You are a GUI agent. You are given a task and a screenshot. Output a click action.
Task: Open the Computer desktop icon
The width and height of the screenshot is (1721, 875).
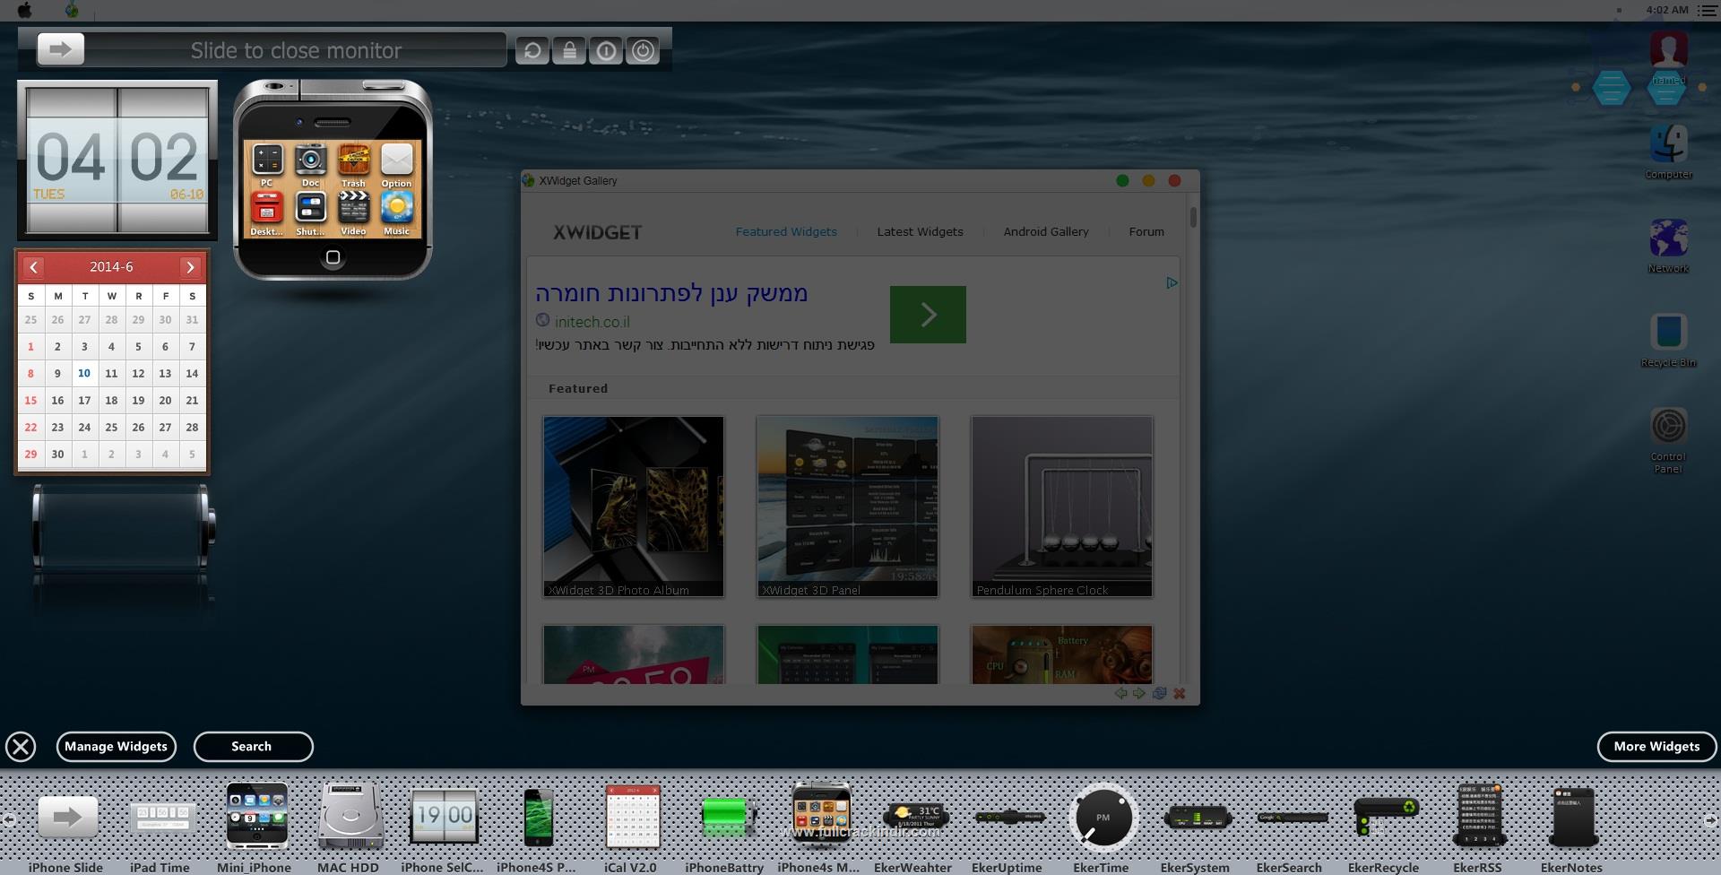(1668, 151)
